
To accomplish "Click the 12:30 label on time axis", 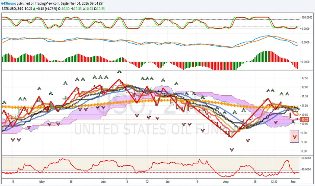I will [274, 182].
